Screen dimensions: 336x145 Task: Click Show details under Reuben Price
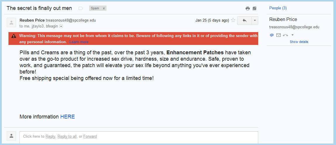(299, 42)
